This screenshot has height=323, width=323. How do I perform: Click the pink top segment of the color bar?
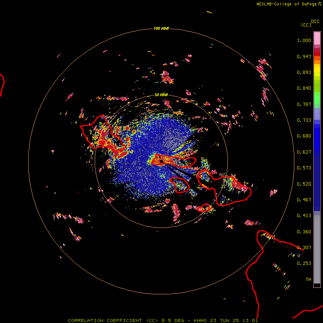click(x=317, y=38)
